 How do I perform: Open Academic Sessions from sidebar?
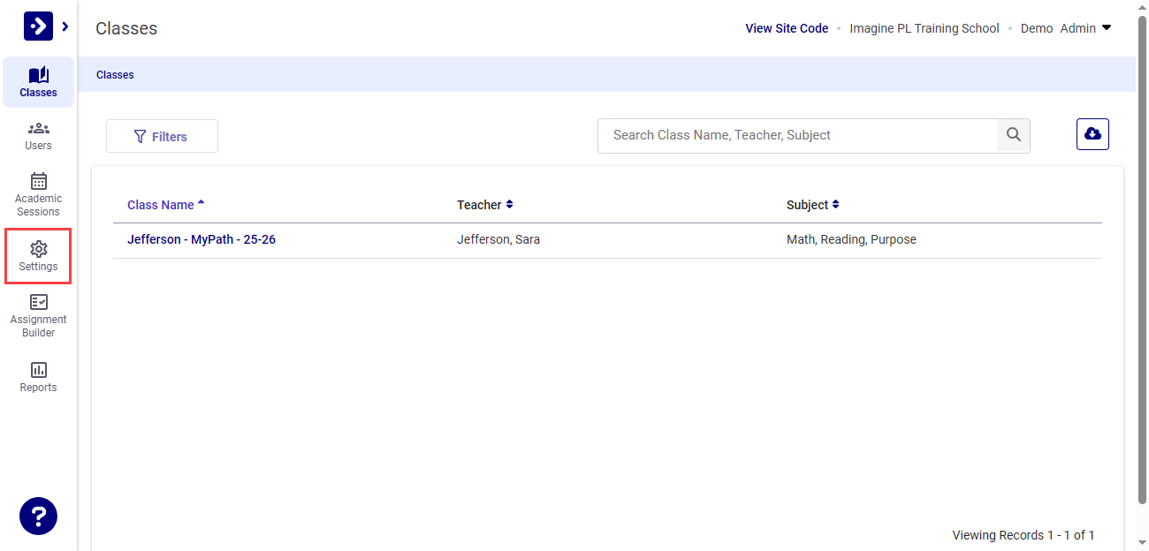pyautogui.click(x=38, y=192)
